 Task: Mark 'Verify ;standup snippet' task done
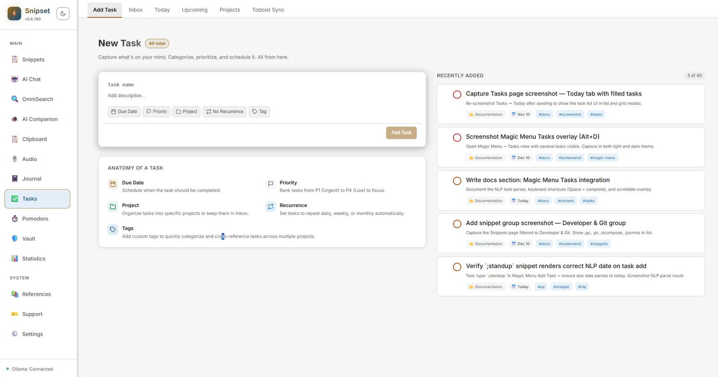[457, 267]
